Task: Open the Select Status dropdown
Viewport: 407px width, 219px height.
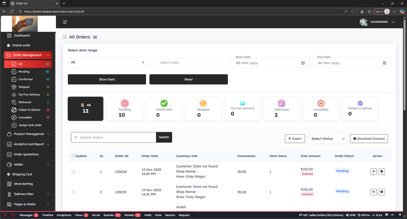Action: click(x=327, y=139)
